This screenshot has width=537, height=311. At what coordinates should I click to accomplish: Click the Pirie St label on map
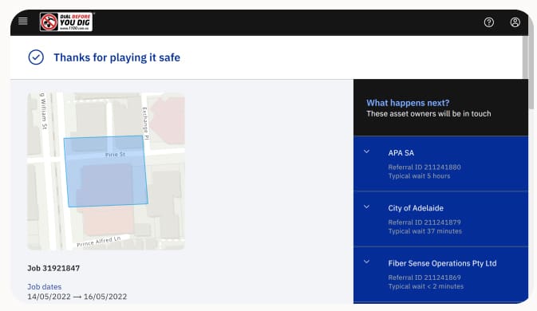point(115,155)
